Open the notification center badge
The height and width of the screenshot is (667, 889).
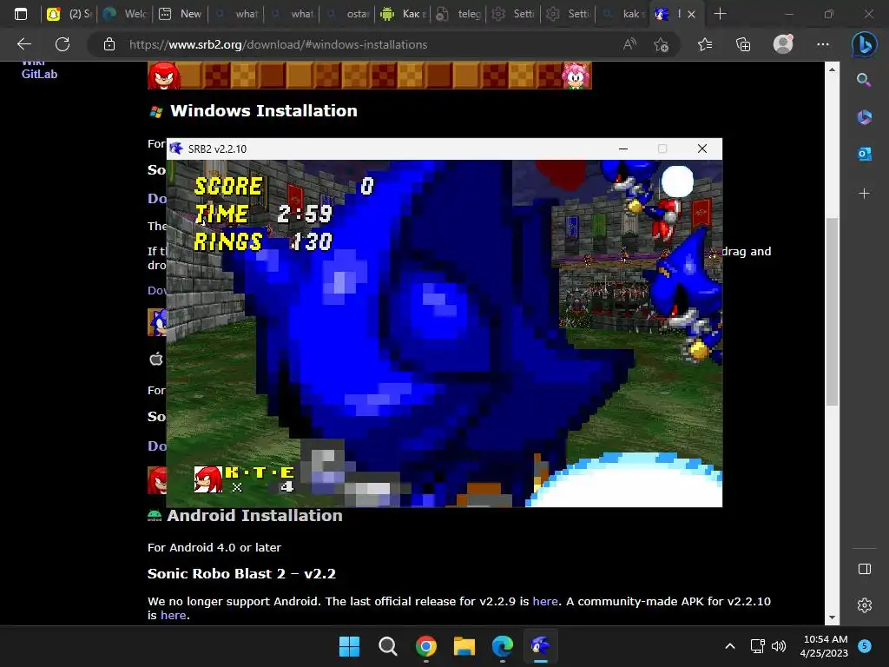point(865,646)
